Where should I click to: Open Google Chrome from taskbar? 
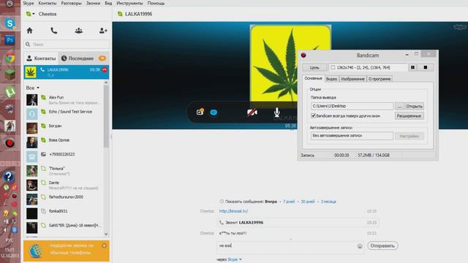pyautogui.click(x=10, y=58)
